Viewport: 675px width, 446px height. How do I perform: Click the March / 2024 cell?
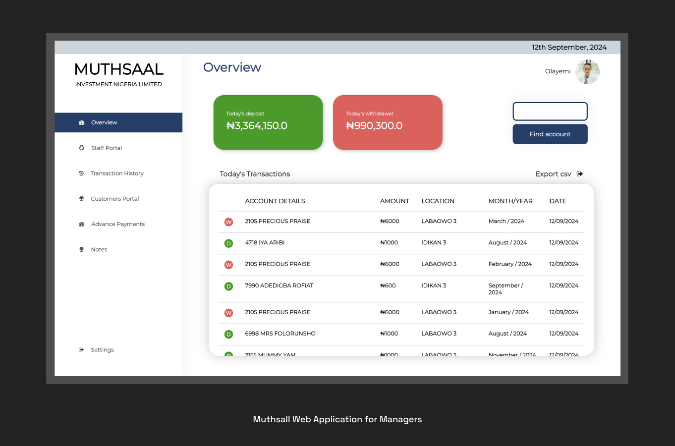tap(506, 222)
